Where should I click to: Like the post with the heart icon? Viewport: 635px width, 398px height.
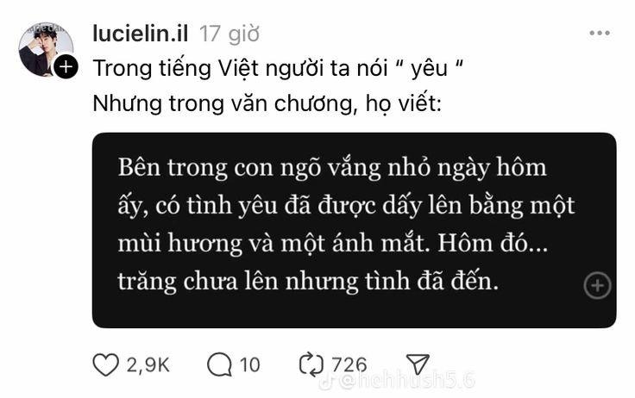pos(106,365)
